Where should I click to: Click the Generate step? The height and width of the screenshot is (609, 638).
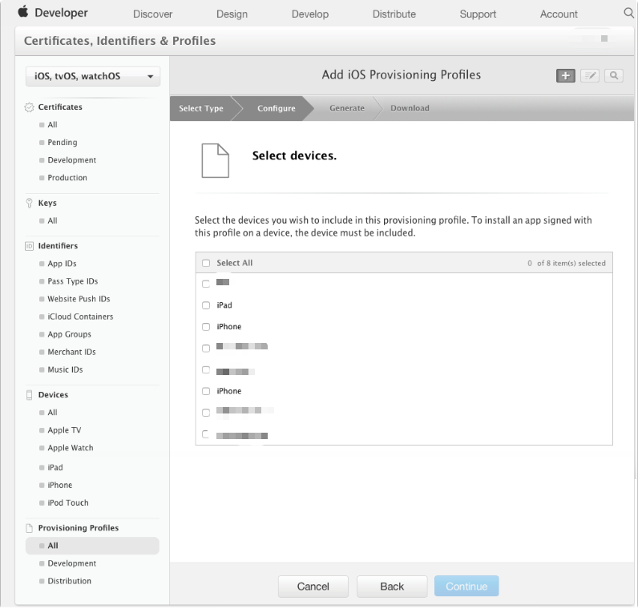pos(347,109)
